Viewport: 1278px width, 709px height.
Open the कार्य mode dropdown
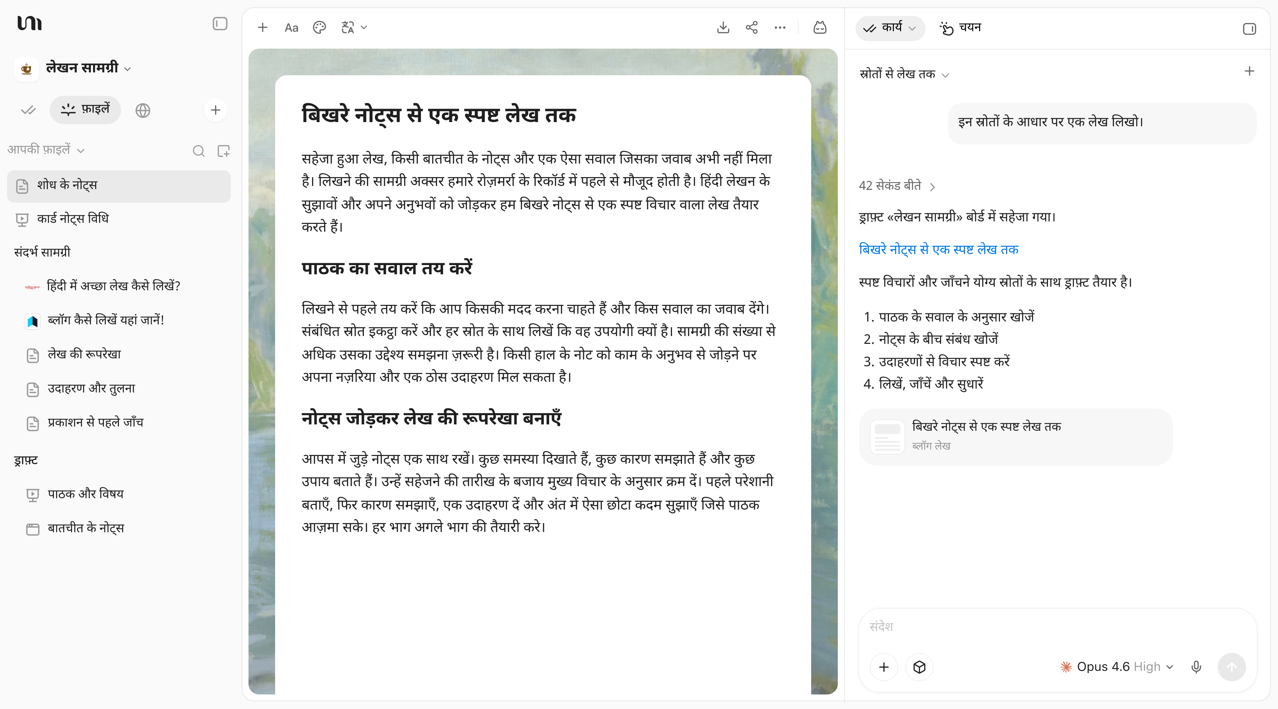[x=890, y=28]
